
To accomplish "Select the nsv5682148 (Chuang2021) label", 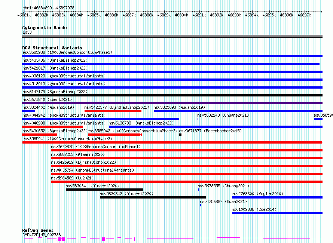I will [x=223, y=115].
